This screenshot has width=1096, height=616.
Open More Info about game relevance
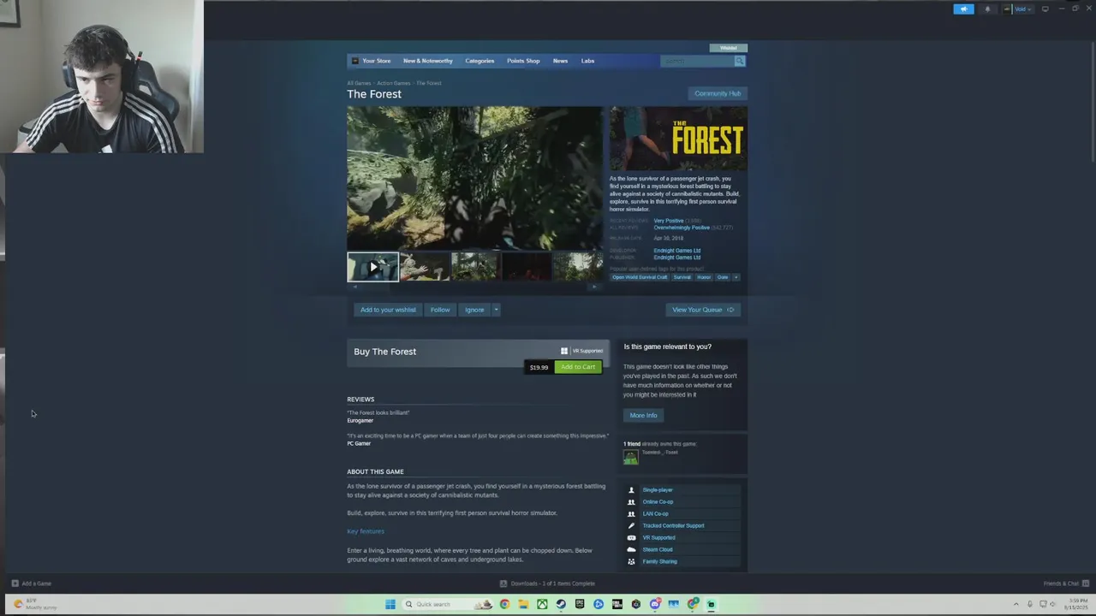644,416
